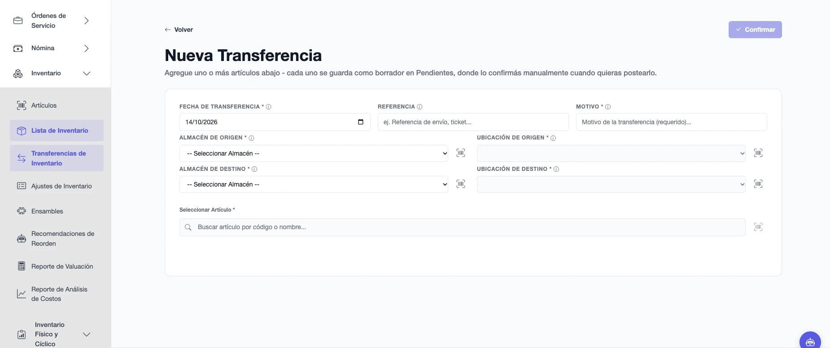830x348 pixels.
Task: Click the Ajustes de Inventario checklist icon
Action: point(22,186)
